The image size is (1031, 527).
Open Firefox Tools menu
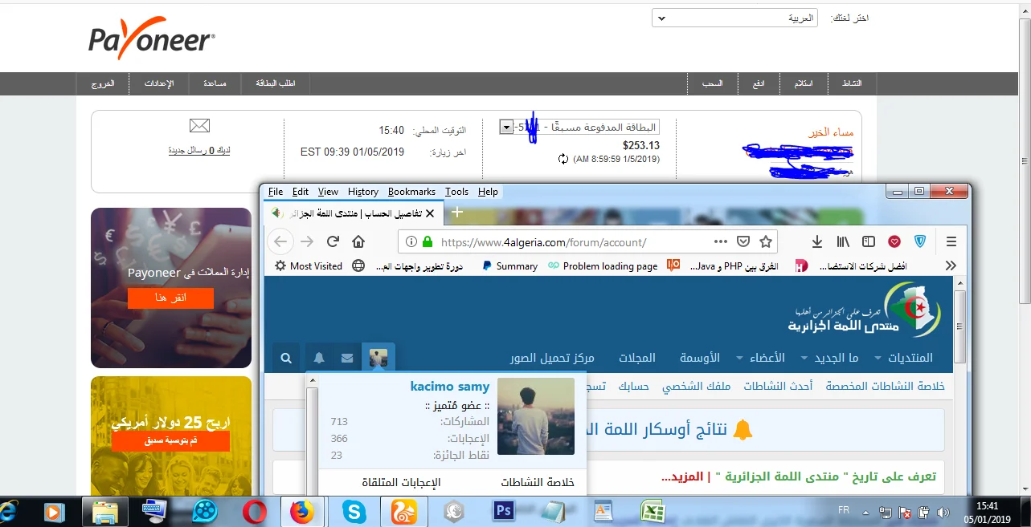pyautogui.click(x=456, y=192)
